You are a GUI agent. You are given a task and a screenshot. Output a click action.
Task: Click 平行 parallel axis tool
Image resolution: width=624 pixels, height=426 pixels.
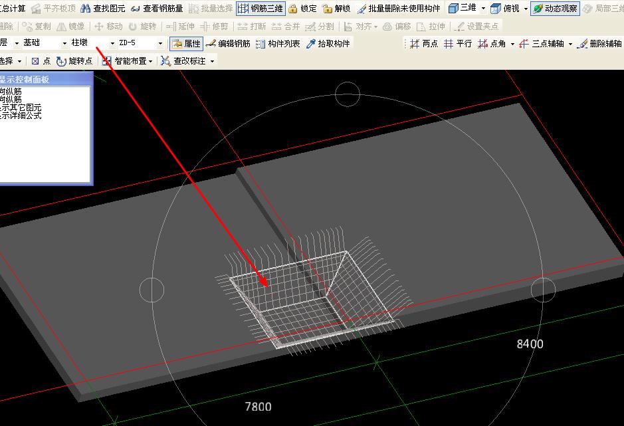[x=458, y=43]
